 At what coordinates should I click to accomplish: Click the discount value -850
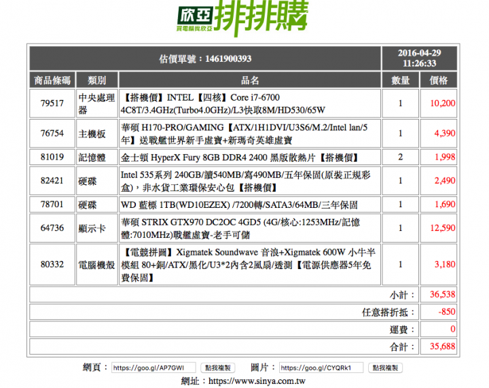point(447,312)
